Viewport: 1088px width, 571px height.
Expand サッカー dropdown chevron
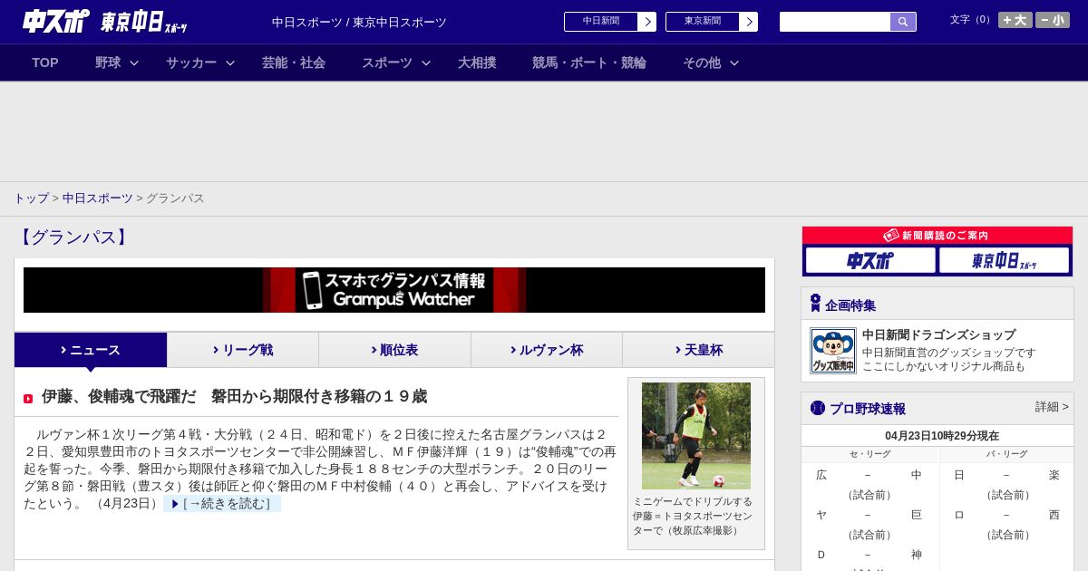coord(230,63)
